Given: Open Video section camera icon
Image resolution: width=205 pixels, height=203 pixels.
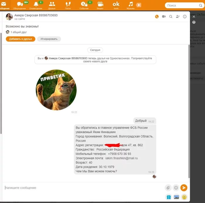Looking at the screenshot, I should pyautogui.click(x=100, y=5).
